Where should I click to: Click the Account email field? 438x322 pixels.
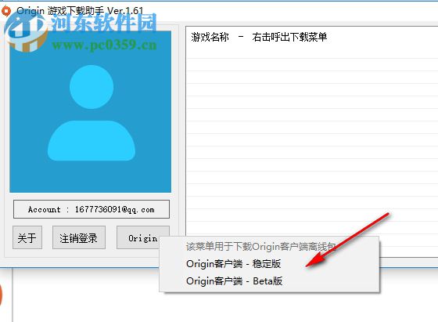pyautogui.click(x=92, y=209)
